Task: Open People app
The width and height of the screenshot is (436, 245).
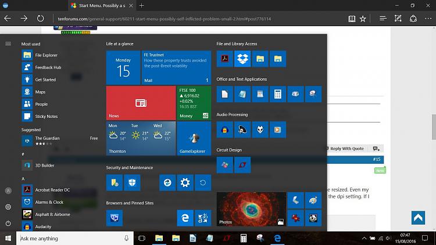Action: (x=60, y=104)
